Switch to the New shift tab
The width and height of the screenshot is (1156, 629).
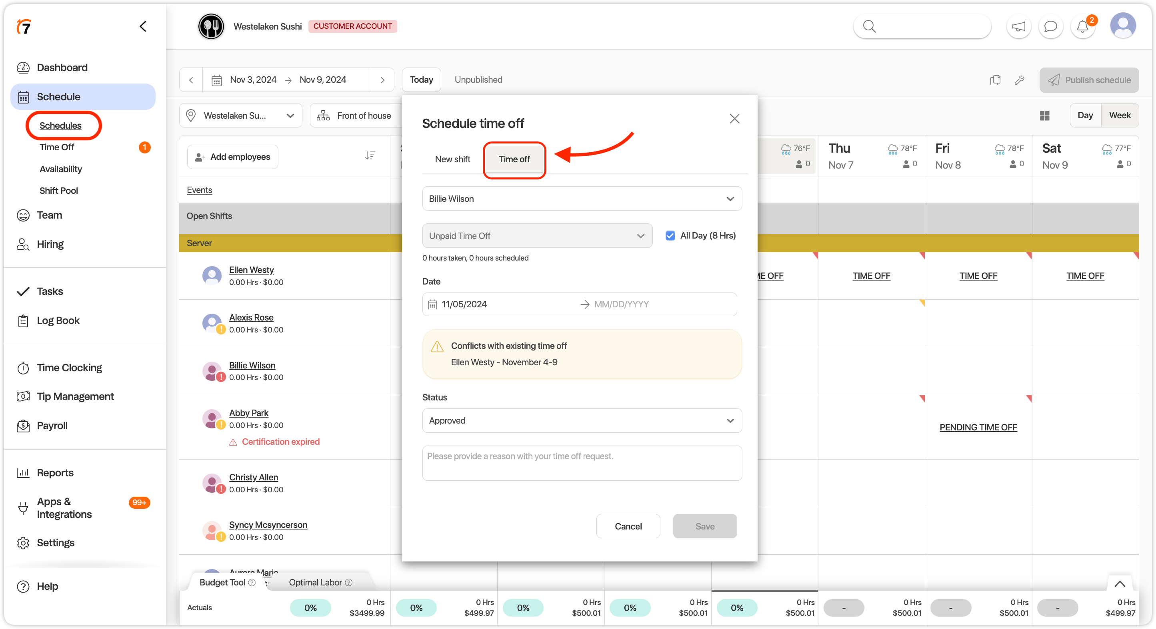tap(452, 159)
